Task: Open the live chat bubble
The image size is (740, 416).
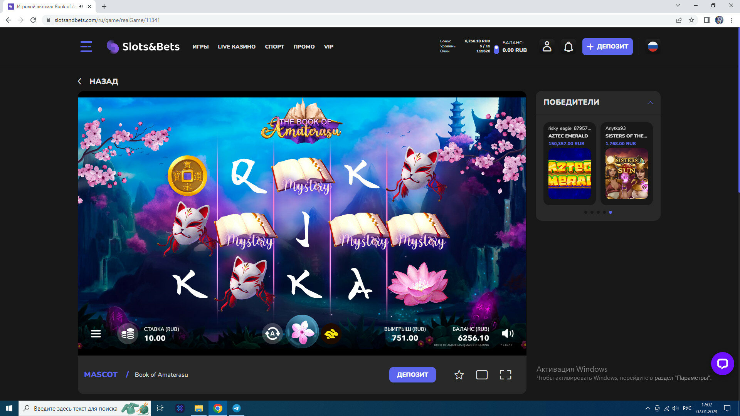Action: [722, 363]
